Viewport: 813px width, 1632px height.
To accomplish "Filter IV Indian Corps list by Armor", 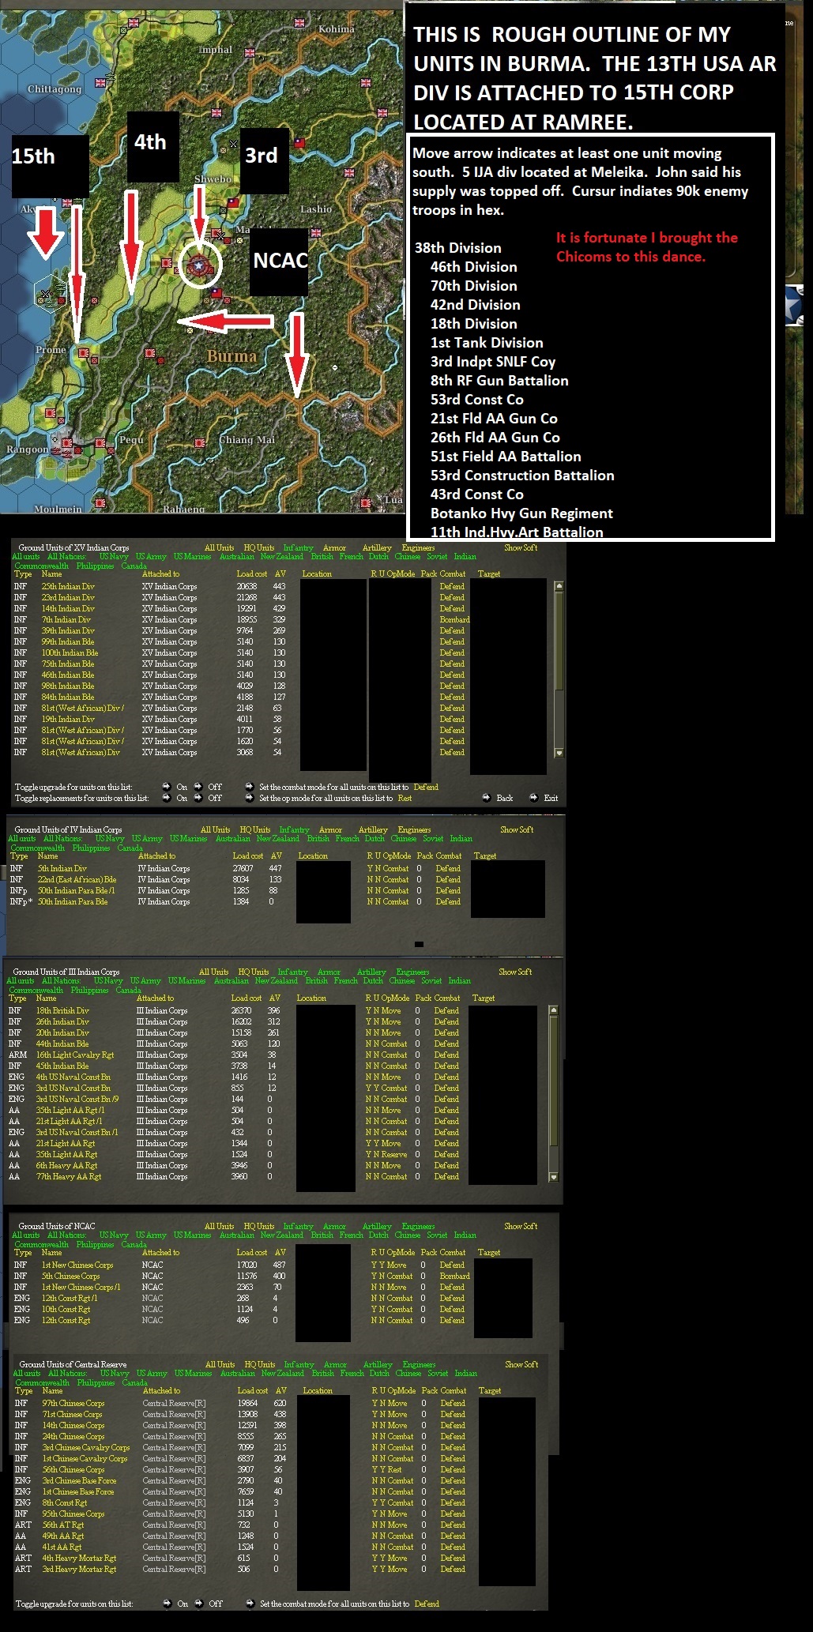I will pyautogui.click(x=330, y=829).
